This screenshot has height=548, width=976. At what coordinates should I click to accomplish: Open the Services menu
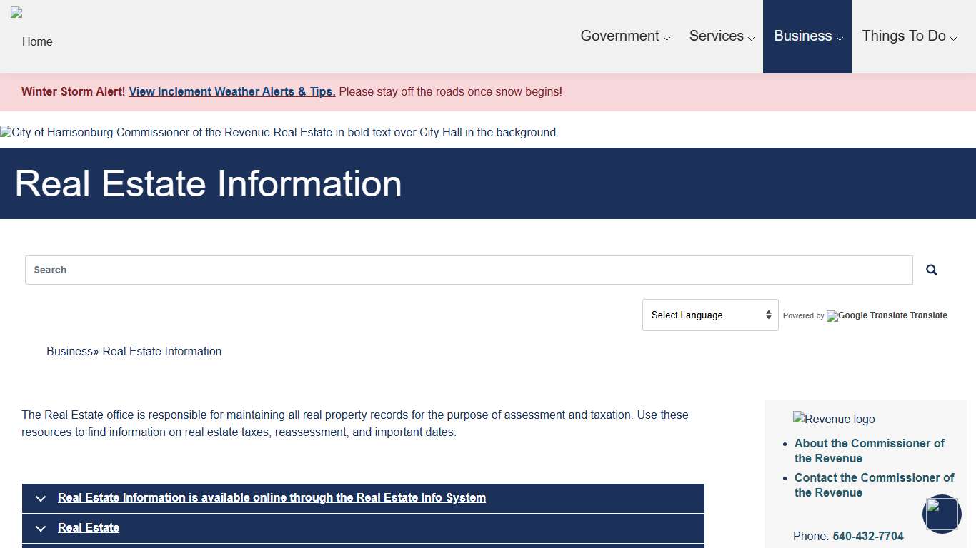pos(721,36)
